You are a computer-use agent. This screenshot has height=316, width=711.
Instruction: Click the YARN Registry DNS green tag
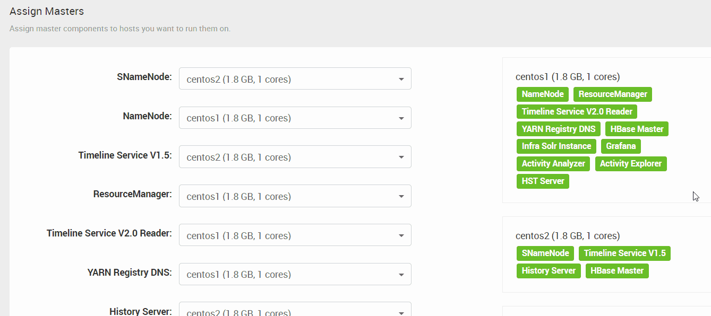click(559, 129)
